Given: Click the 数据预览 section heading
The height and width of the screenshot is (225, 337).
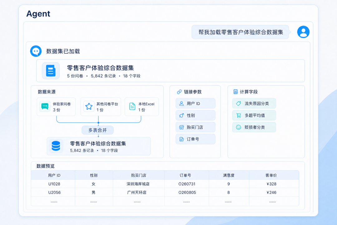Looking at the screenshot, I should [45, 166].
